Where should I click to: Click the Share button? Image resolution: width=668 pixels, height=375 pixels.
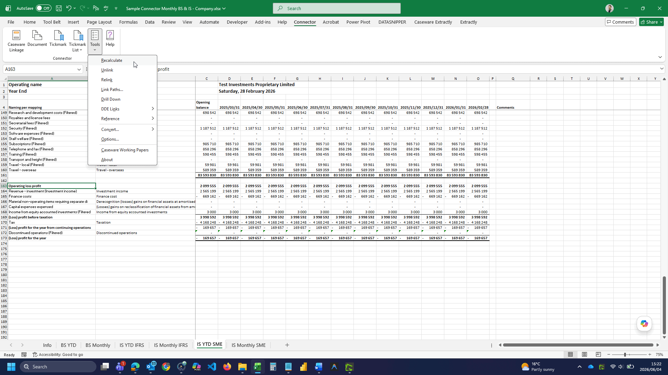(x=651, y=22)
